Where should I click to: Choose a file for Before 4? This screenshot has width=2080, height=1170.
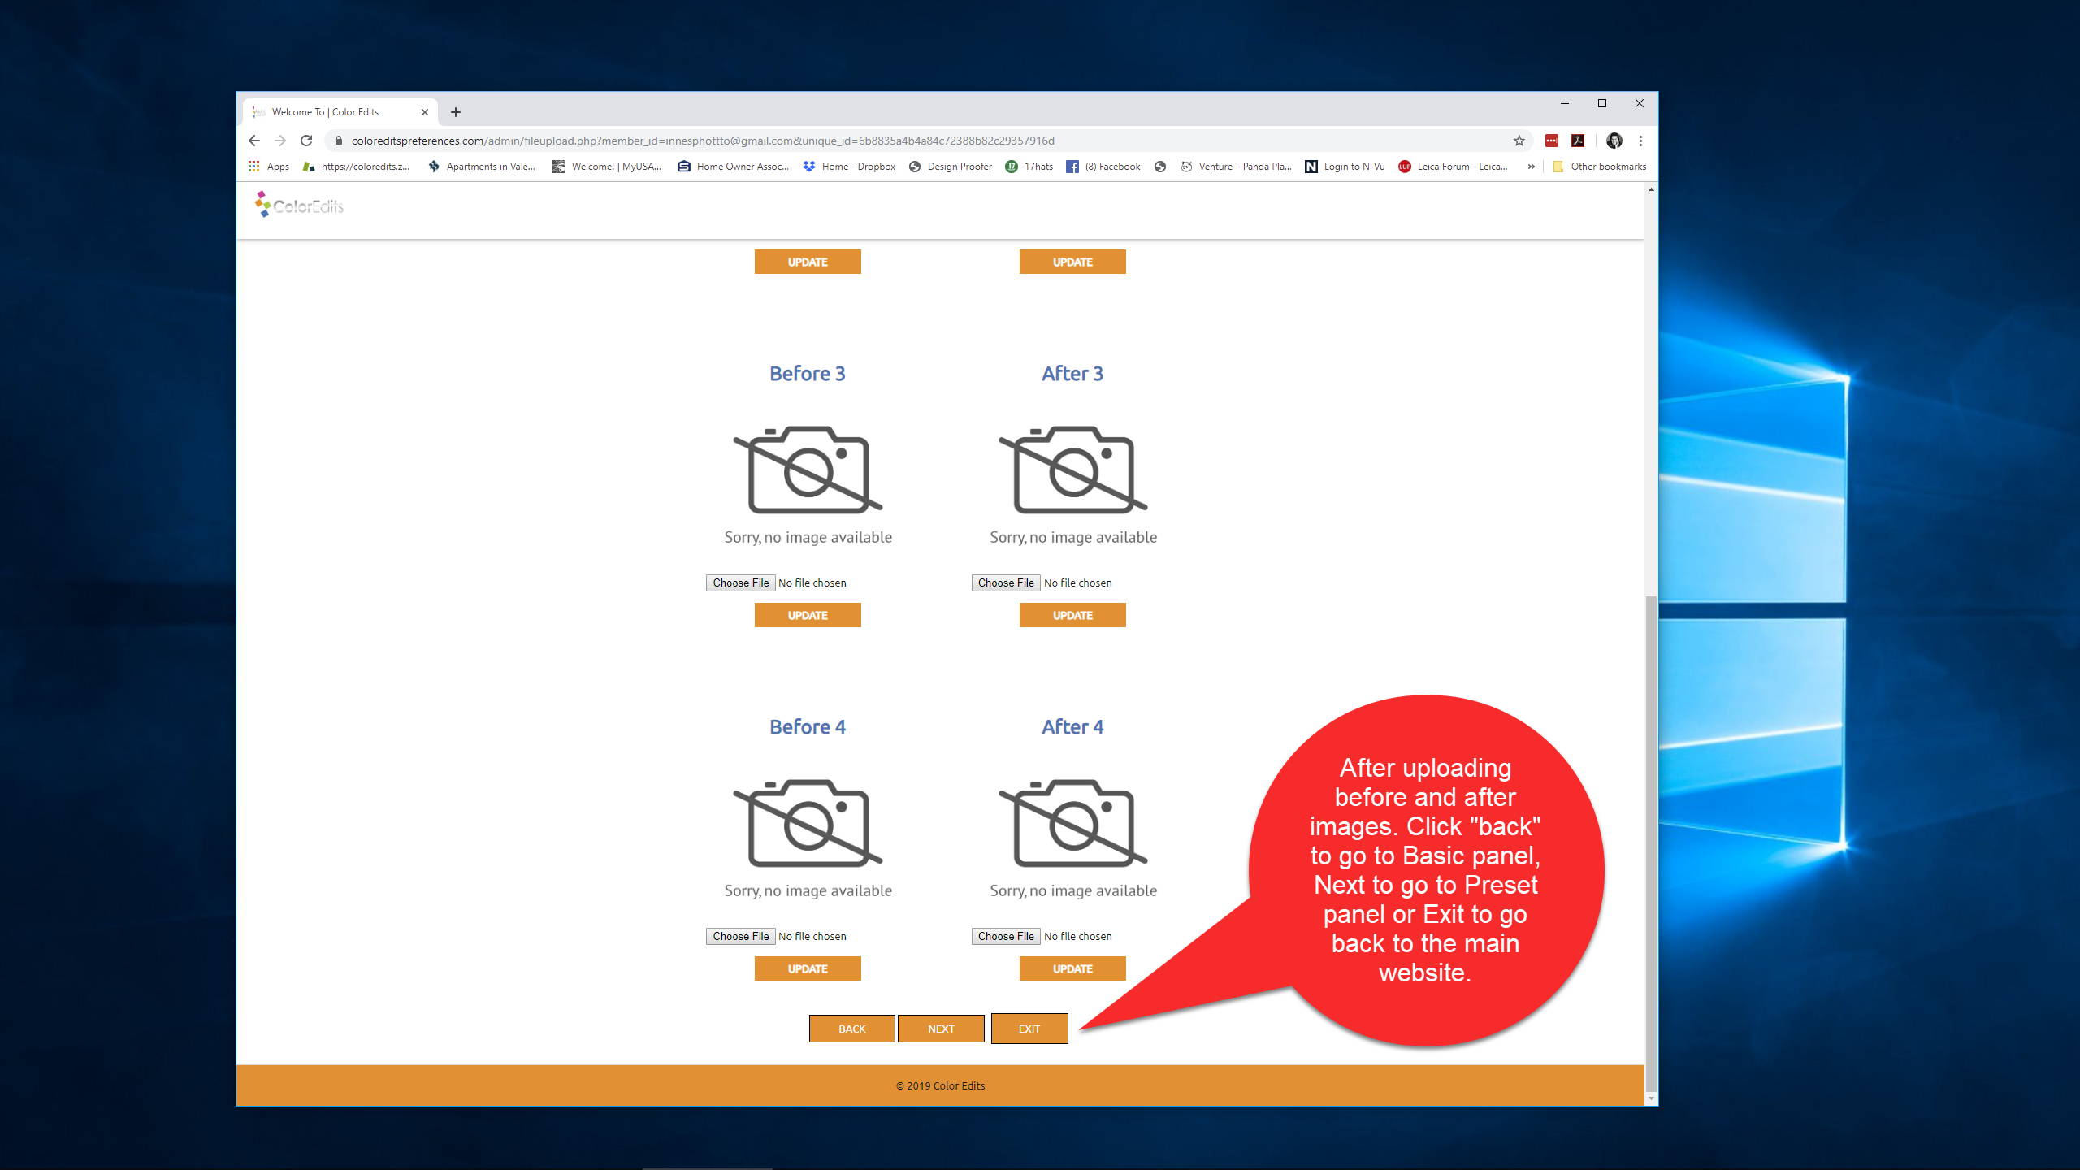tap(740, 936)
